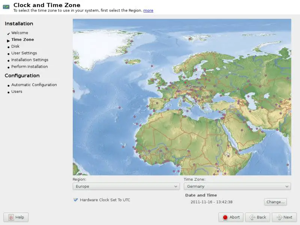Click the Time Zone: label
This screenshot has width=300, height=225.
[195, 180]
